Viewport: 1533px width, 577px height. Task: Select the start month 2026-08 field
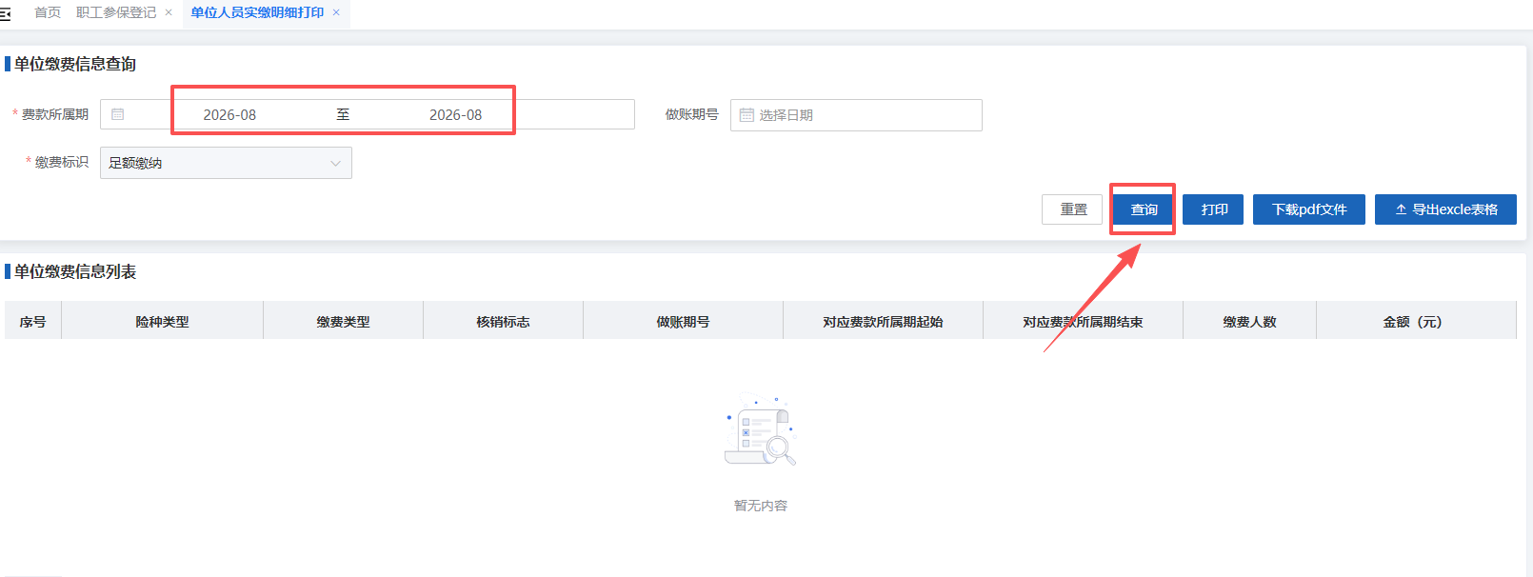(x=229, y=114)
